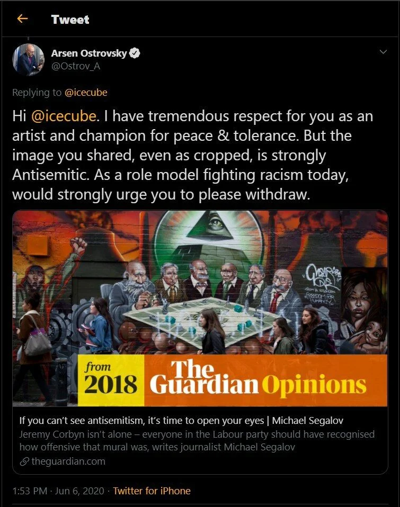Image resolution: width=400 pixels, height=507 pixels.
Task: Open the Arsen Ostrovsky display name
Action: point(89,53)
